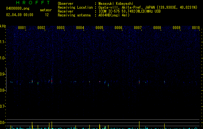Click the 0008 time marker
Viewport: 203px width, 129px height.
(157, 28)
